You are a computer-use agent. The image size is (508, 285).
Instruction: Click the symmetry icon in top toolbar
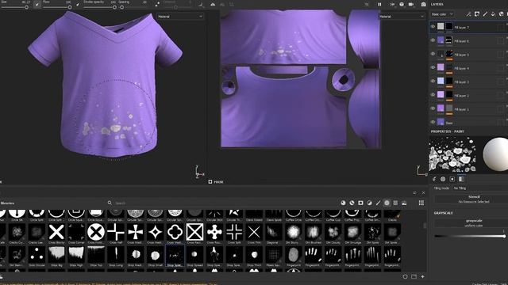[x=213, y=5]
